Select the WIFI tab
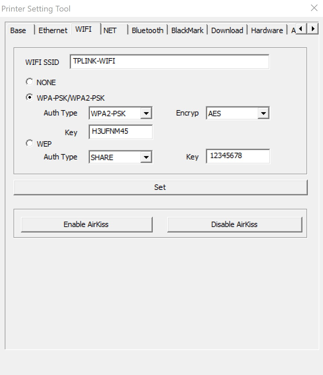Screen dimensions: 323x375 point(85,29)
